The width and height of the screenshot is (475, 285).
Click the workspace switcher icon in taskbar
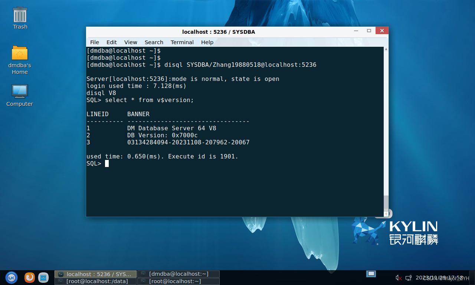[371, 274]
